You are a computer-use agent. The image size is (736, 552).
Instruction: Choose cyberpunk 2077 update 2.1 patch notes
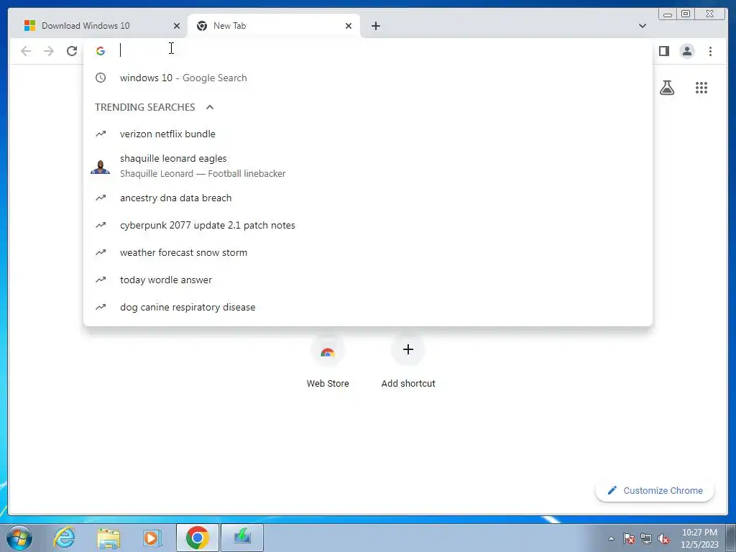click(368, 225)
